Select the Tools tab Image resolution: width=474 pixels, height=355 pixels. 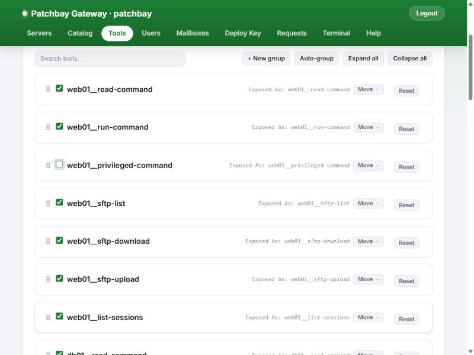click(117, 33)
